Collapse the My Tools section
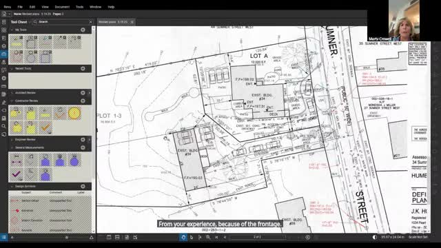 [x=12, y=30]
